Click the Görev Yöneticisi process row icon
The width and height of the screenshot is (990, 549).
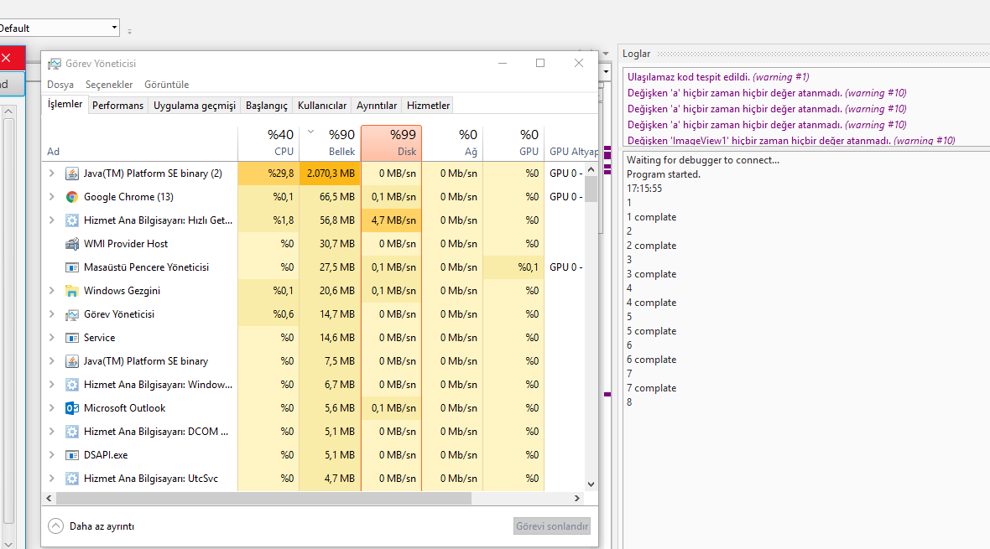[x=72, y=314]
